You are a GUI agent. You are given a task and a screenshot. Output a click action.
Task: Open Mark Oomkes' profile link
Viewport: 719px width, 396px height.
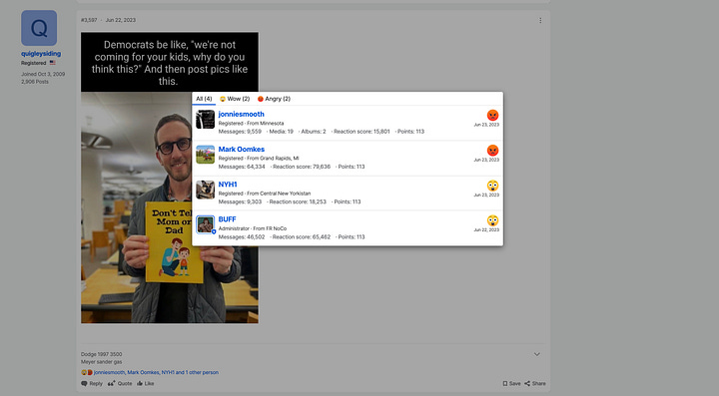242,150
